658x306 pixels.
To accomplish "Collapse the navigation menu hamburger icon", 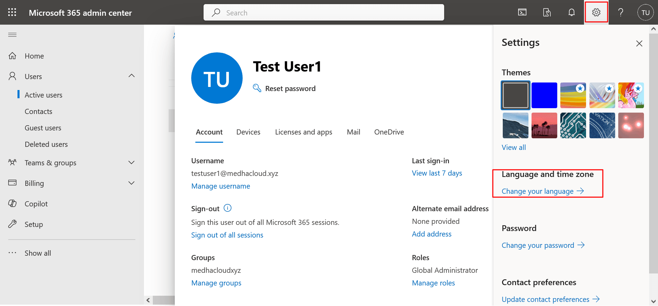I will tap(12, 35).
